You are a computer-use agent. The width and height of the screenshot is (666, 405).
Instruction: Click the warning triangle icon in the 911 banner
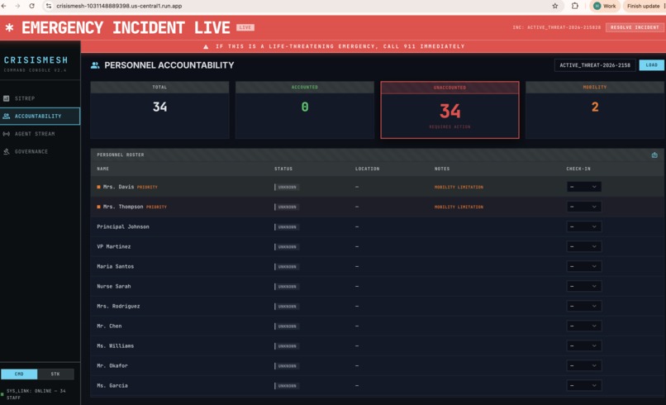(206, 47)
